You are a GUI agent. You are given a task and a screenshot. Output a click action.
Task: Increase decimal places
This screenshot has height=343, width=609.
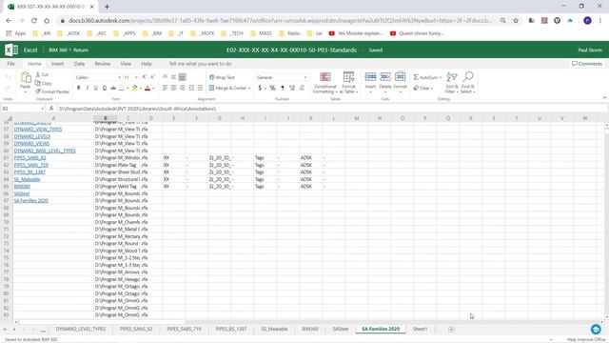click(292, 88)
